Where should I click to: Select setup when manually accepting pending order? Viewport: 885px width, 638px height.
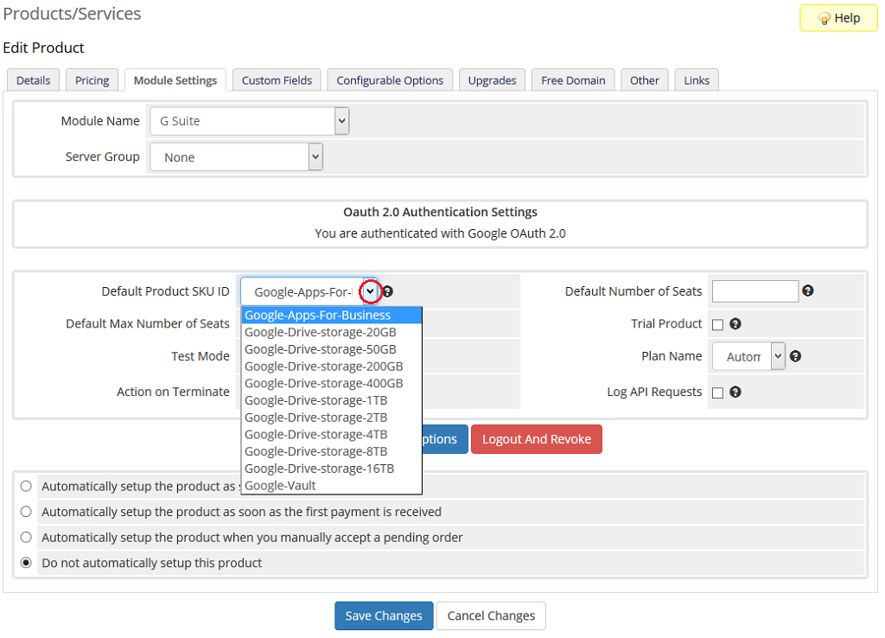tap(26, 537)
